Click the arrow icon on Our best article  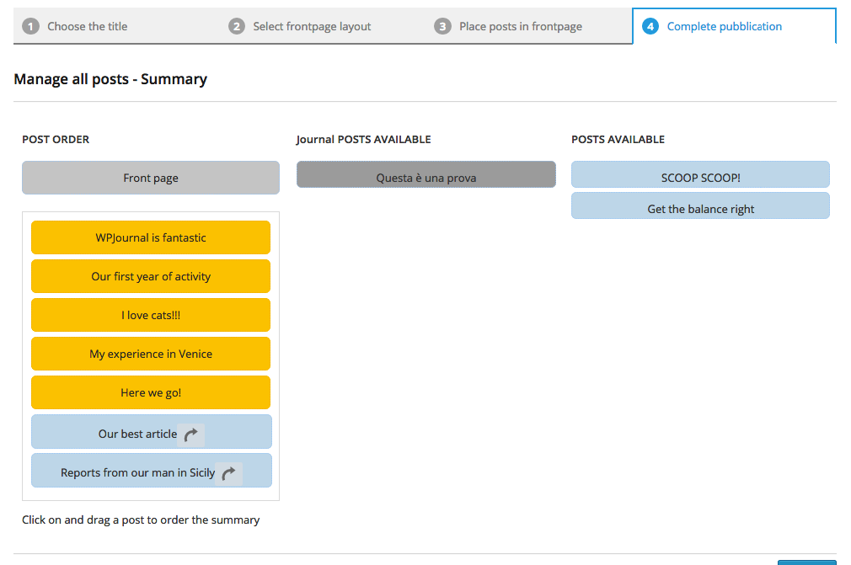click(191, 434)
